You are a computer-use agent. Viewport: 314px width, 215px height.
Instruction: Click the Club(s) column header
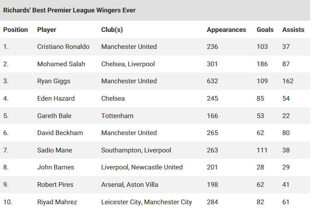coord(112,29)
